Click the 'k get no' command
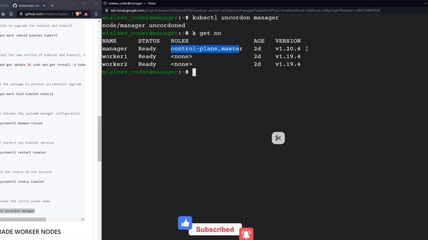 tap(207, 33)
